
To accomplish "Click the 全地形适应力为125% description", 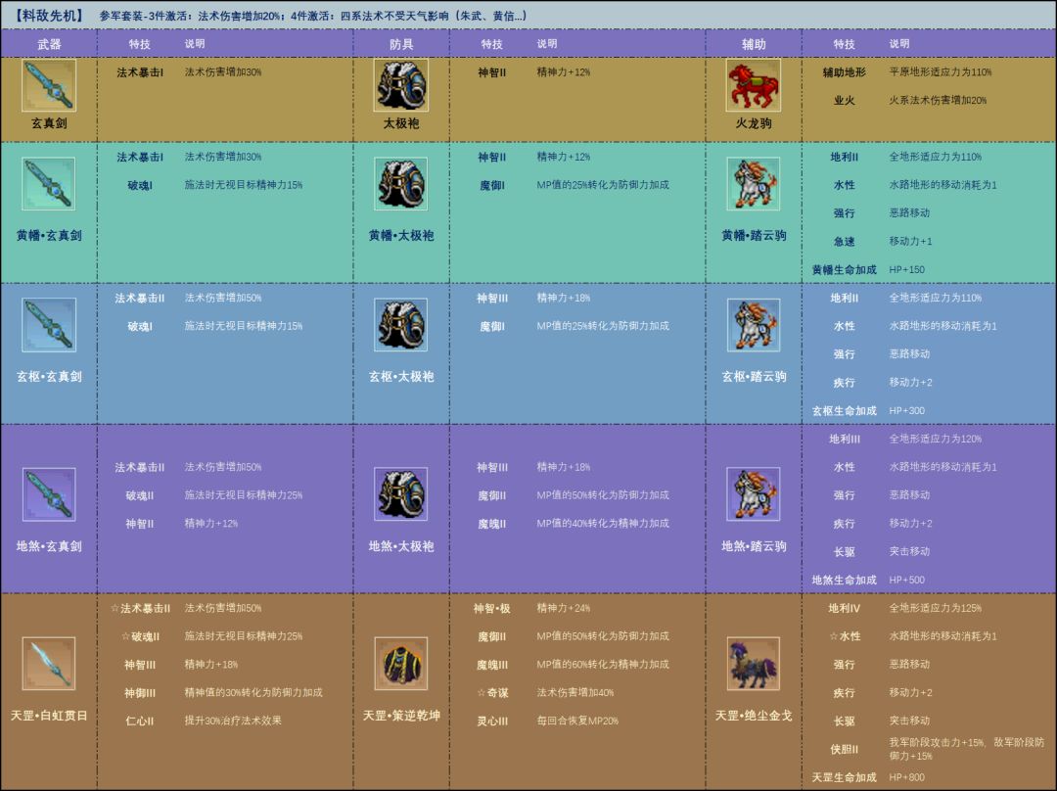I will tap(935, 608).
